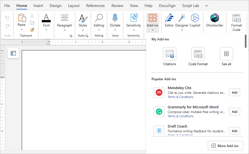249x154 pixels.
Task: Open the References tab
Action: pyautogui.click(x=95, y=6)
